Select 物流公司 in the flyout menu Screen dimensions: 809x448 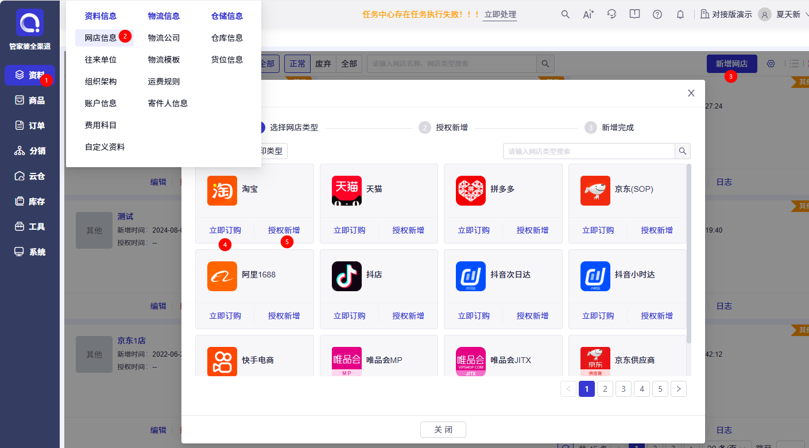point(164,38)
